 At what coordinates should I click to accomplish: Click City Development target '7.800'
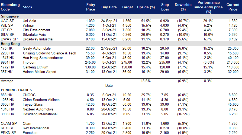coord(127,30)
